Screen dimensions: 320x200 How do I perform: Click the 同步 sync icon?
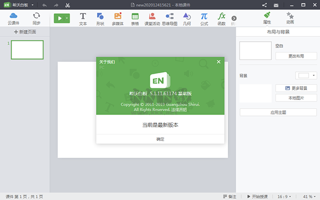pos(36,19)
